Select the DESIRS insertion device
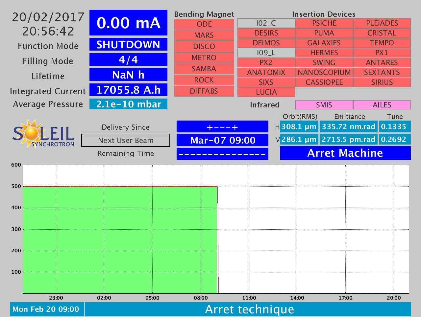Viewport: 421px width, 317px height. point(266,33)
